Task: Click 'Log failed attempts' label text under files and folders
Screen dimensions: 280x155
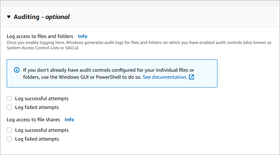Action: click(37, 107)
